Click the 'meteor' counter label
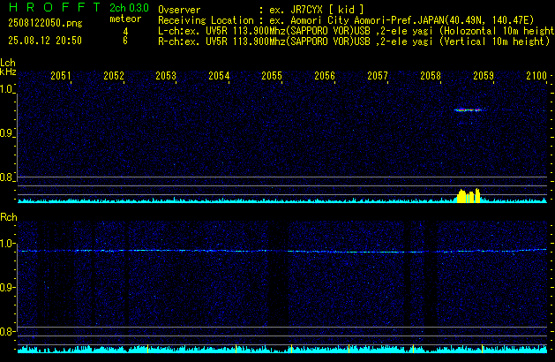The width and height of the screenshot is (555, 362). click(125, 19)
